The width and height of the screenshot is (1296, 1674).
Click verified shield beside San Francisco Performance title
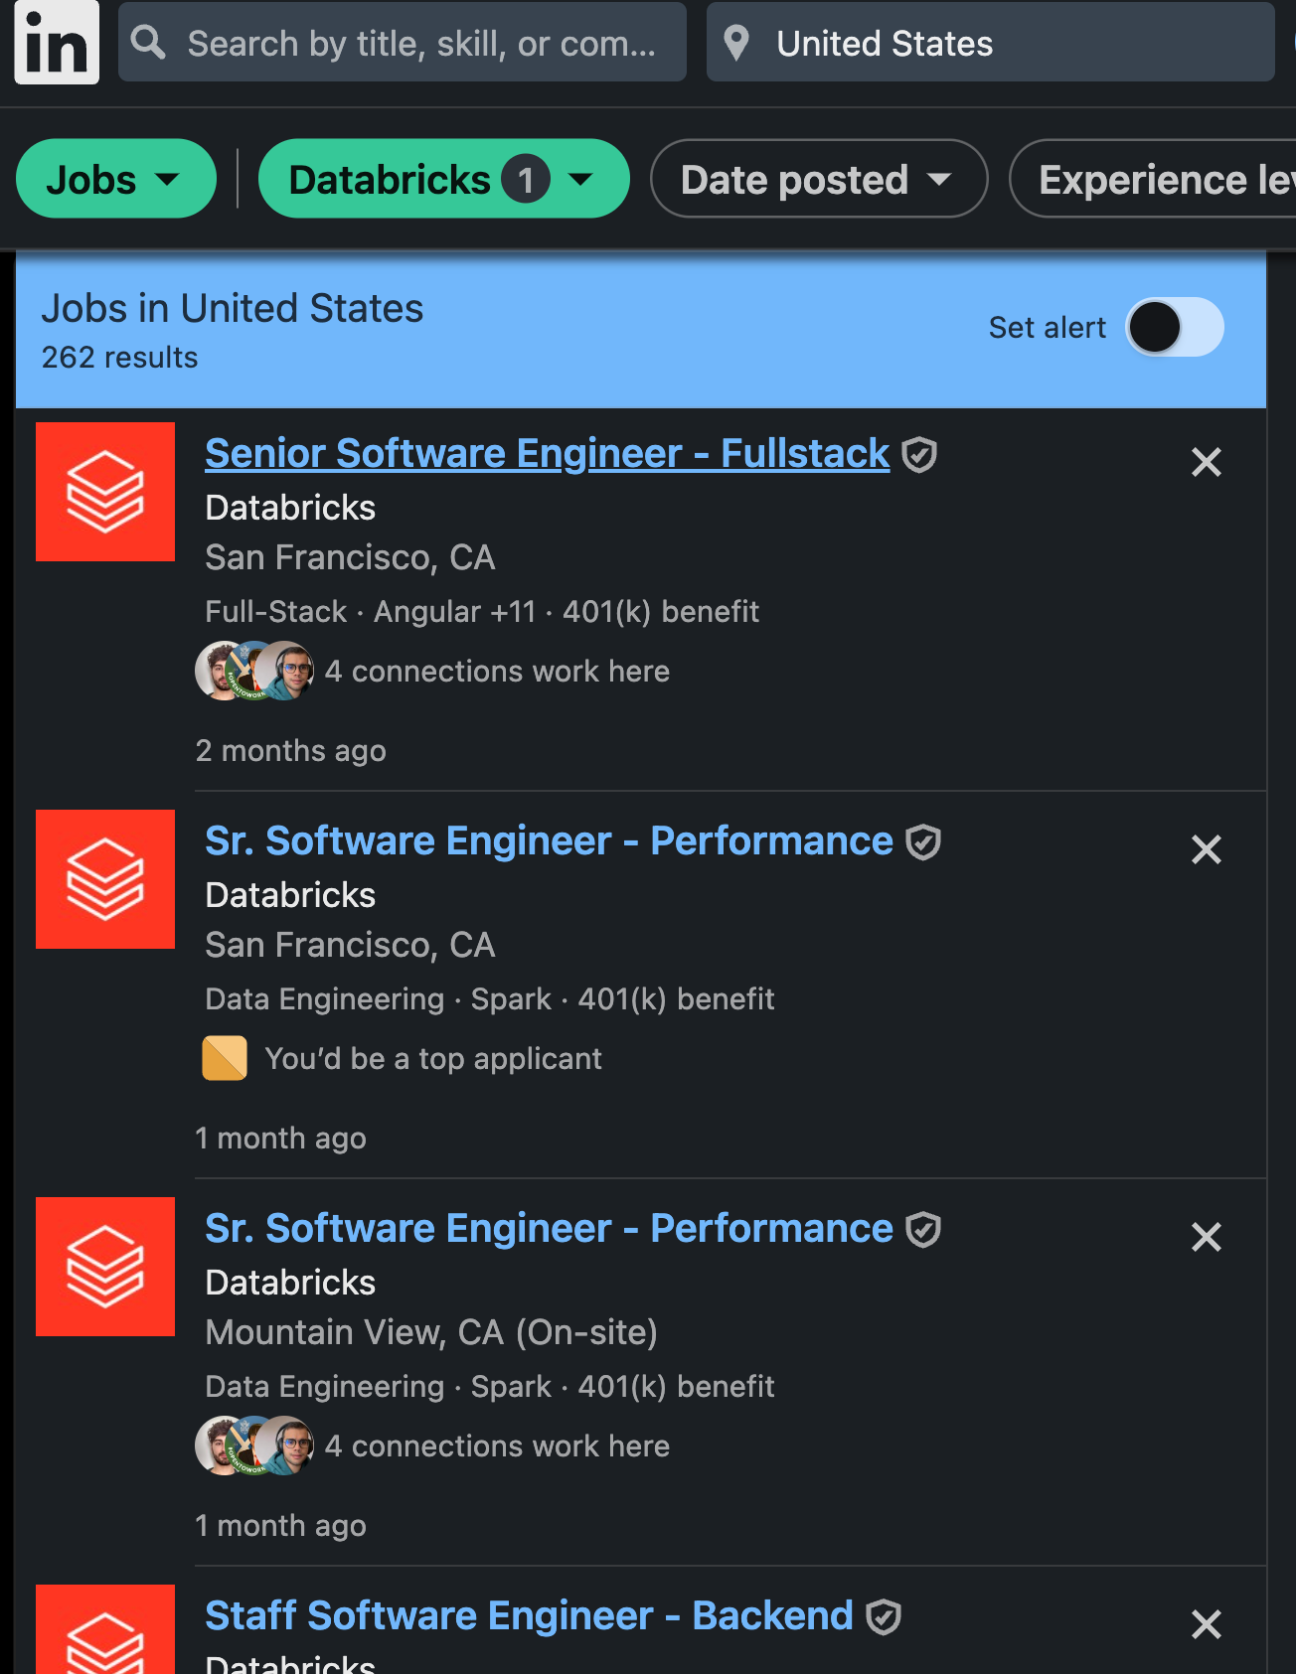pos(923,842)
